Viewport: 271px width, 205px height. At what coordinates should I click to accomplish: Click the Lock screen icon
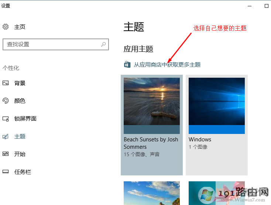point(6,119)
